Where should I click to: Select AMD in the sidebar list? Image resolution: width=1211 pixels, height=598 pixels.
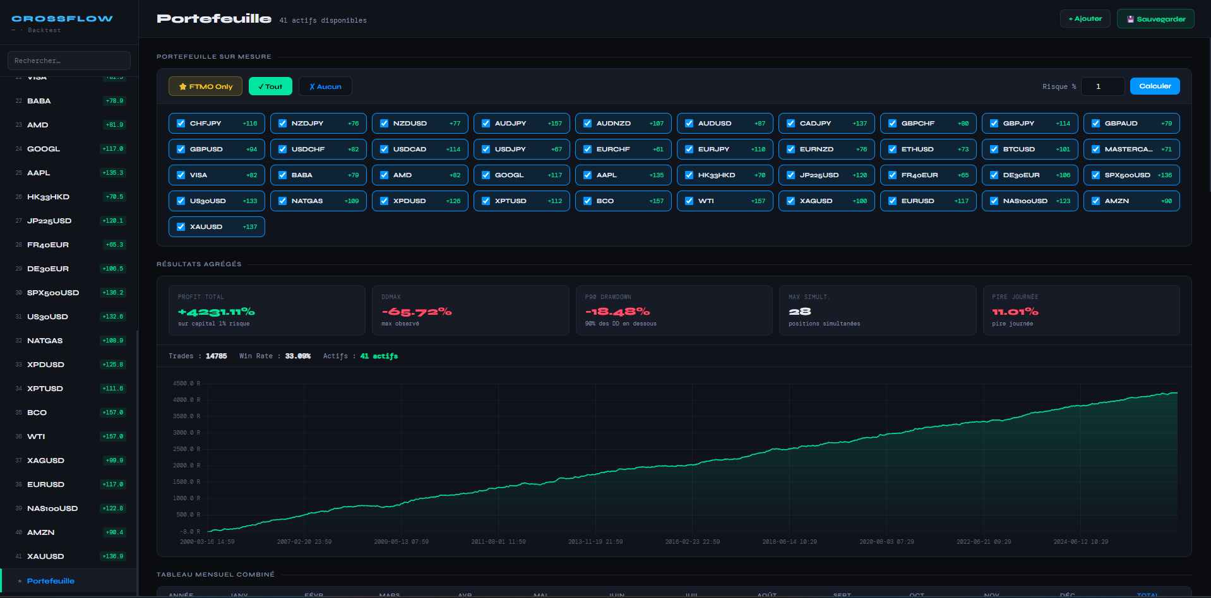click(x=69, y=125)
